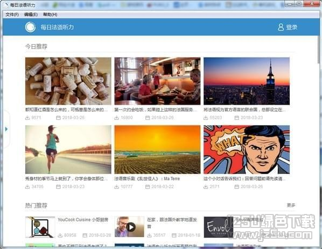
Task: Click download icon beside 2571
Action: pyautogui.click(x=206, y=186)
